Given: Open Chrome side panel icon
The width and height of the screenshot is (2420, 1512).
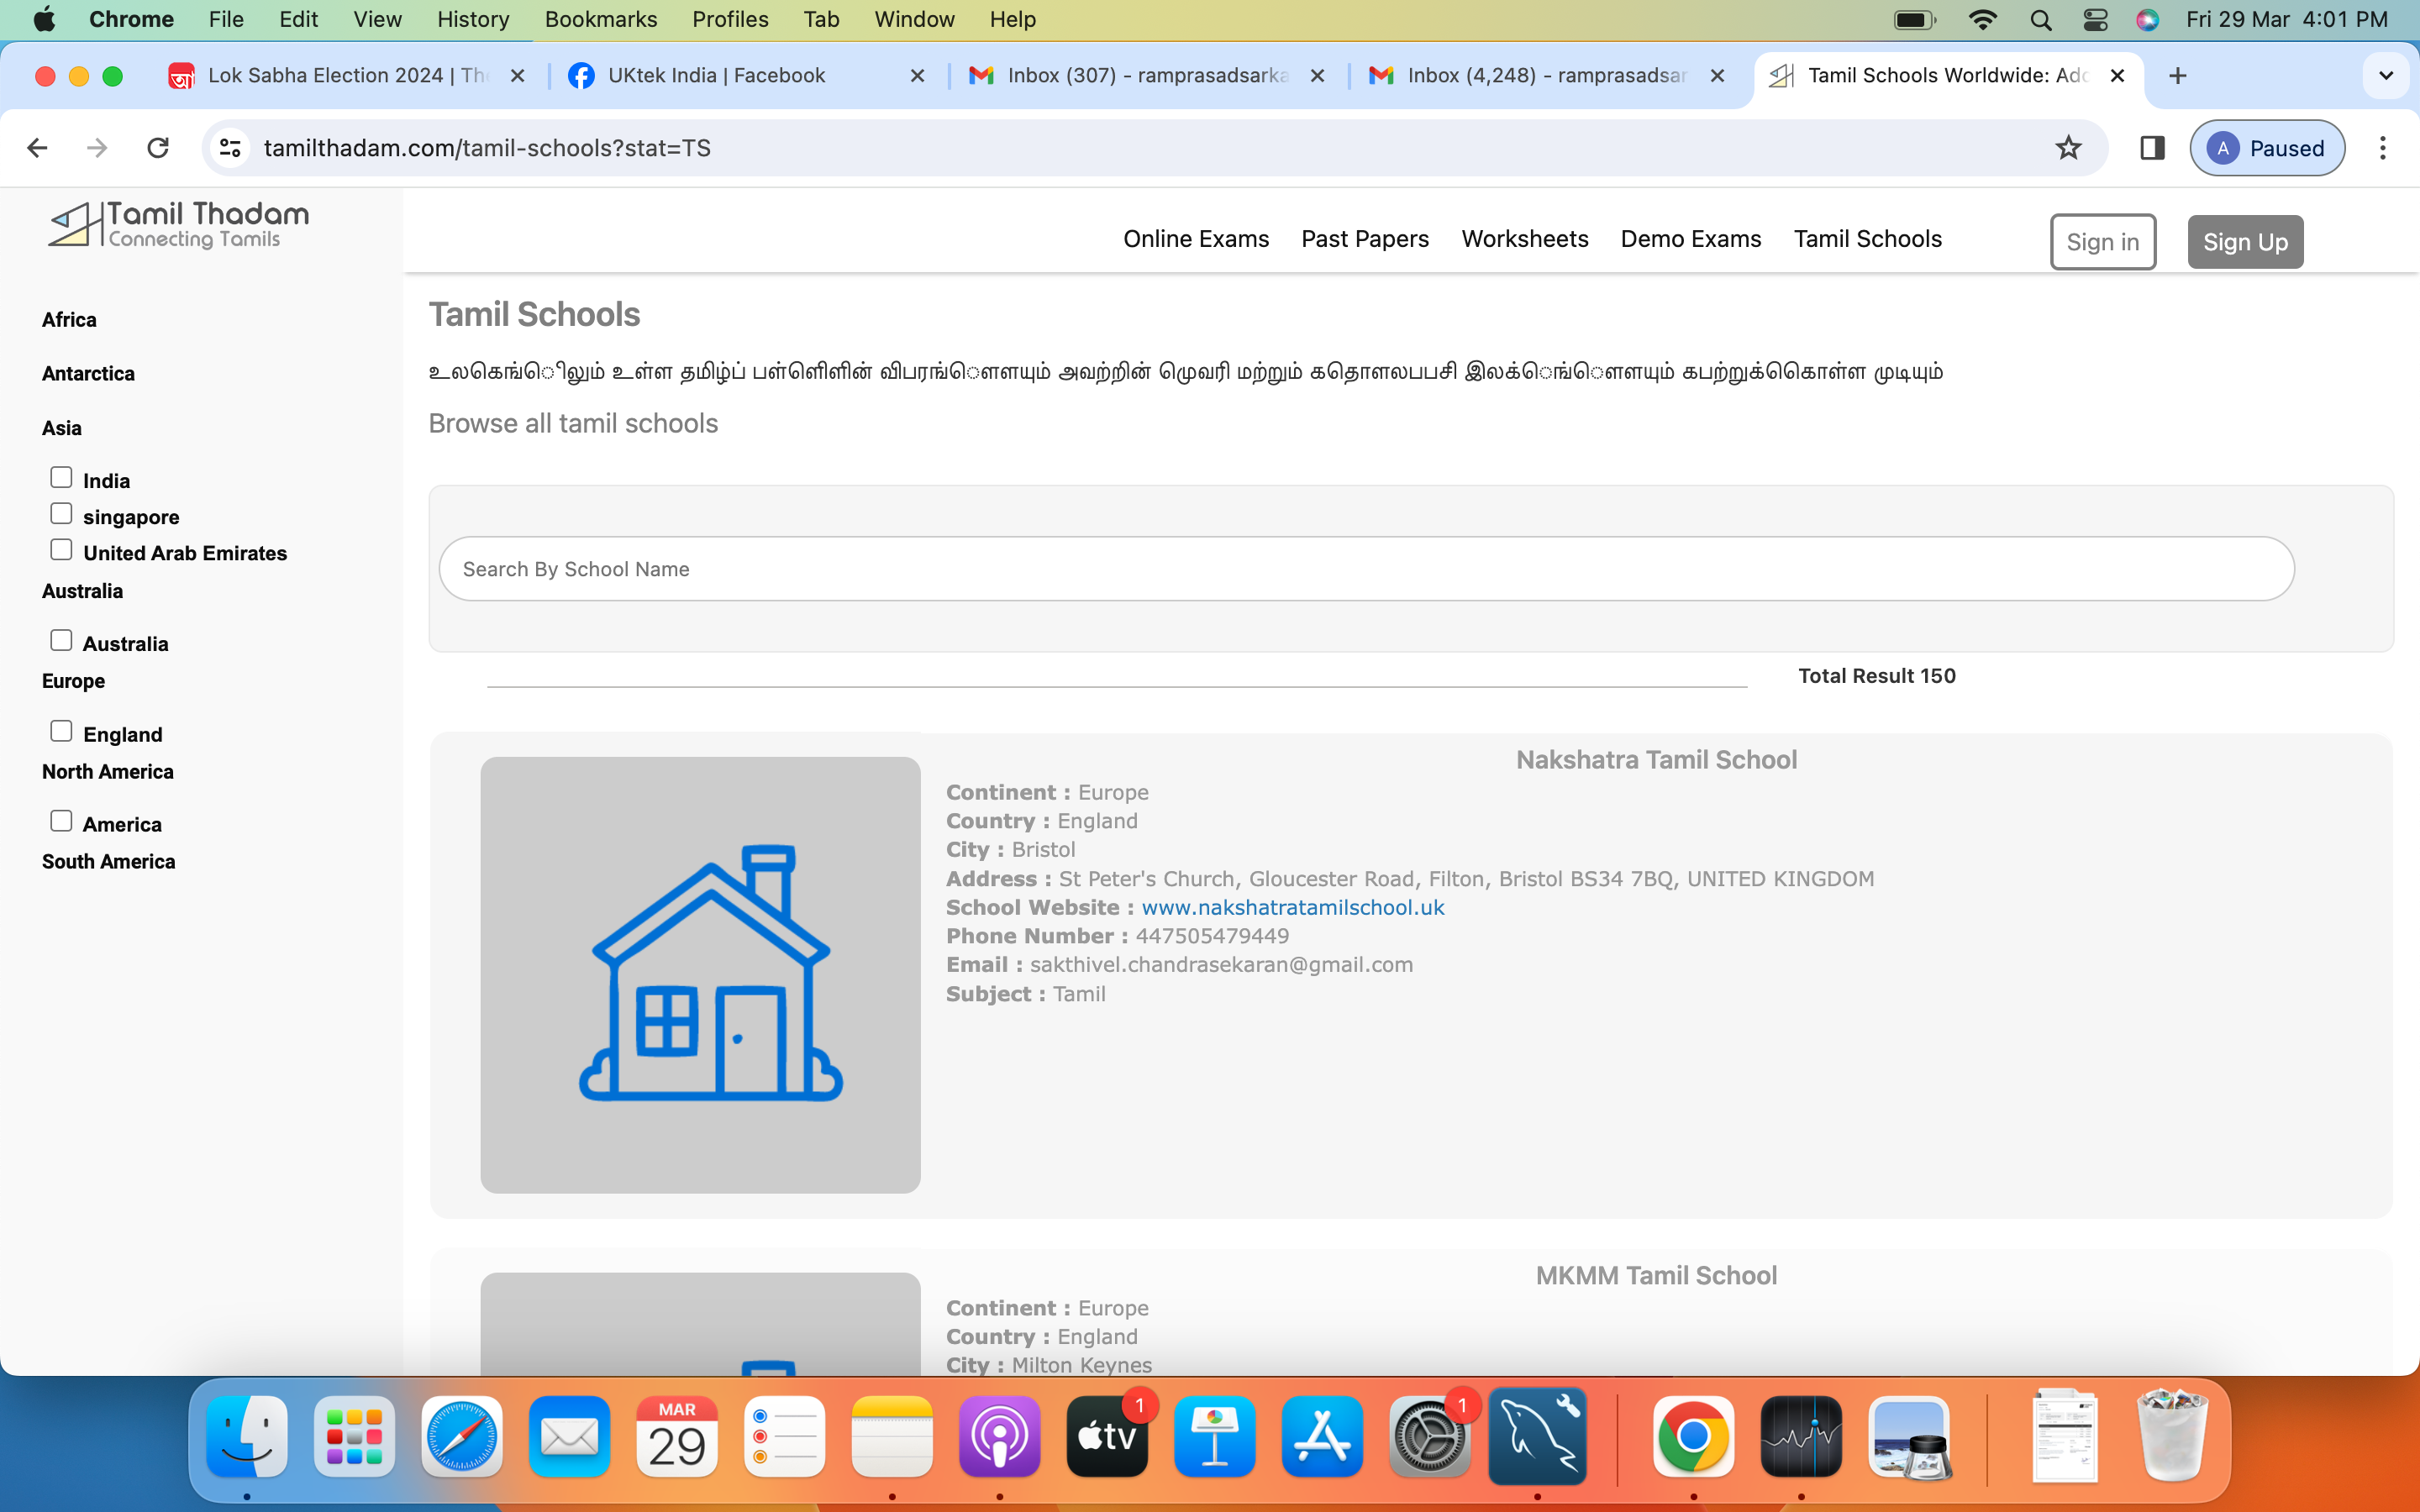Looking at the screenshot, I should pyautogui.click(x=2152, y=148).
